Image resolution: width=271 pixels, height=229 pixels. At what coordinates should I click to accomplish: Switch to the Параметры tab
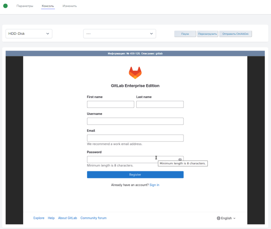coord(25,6)
